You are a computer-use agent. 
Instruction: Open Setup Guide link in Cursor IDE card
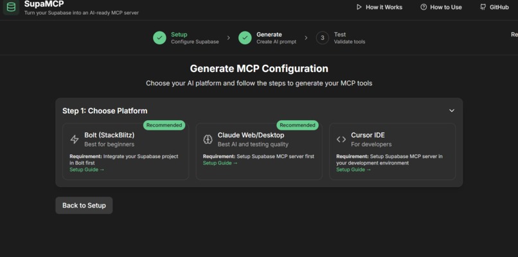tap(353, 170)
